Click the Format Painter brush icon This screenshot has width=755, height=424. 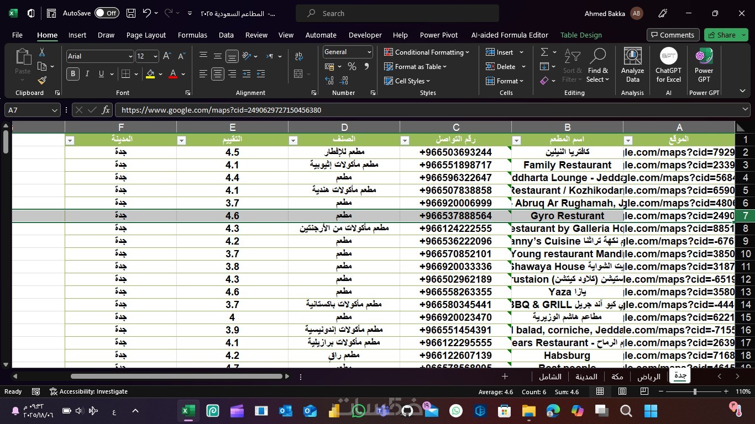(42, 81)
